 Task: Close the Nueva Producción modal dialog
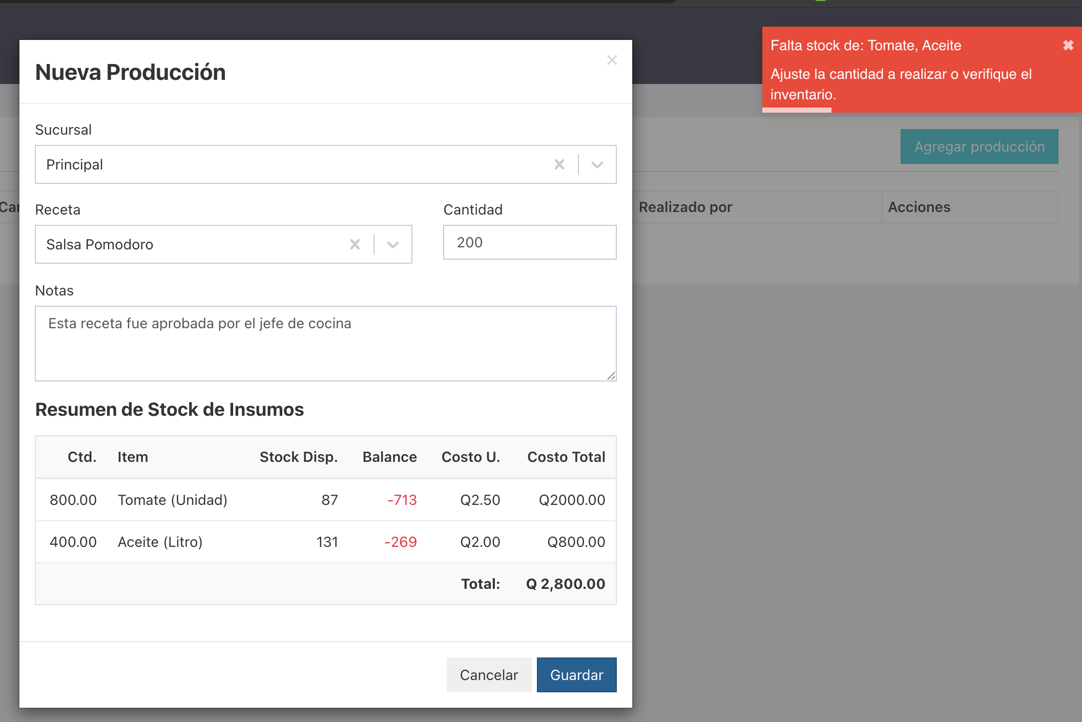[x=612, y=60]
